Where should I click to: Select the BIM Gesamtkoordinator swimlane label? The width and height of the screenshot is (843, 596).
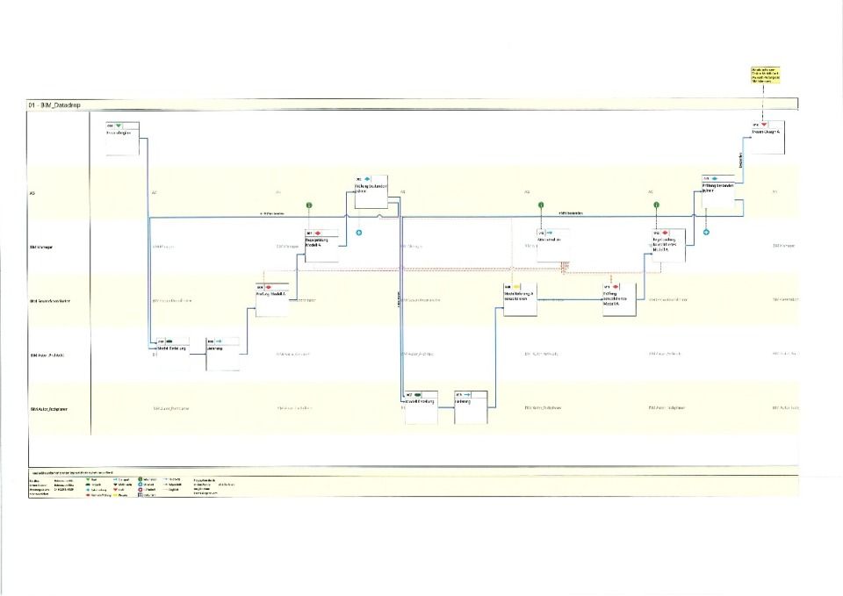coord(50,301)
